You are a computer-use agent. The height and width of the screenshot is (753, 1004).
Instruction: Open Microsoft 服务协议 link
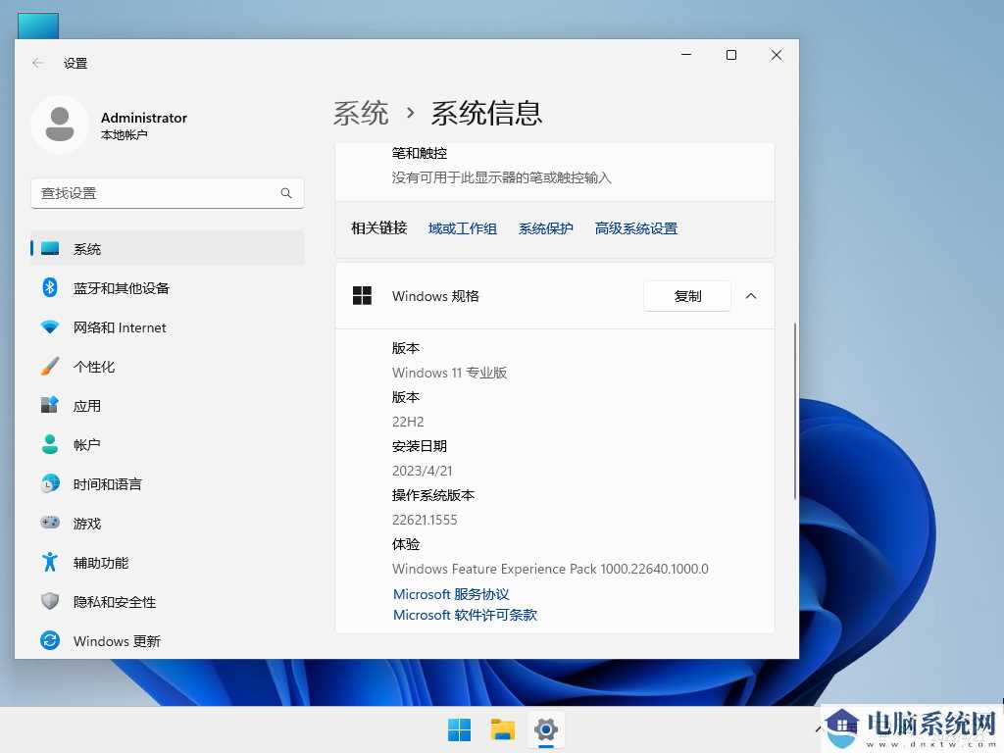click(451, 594)
